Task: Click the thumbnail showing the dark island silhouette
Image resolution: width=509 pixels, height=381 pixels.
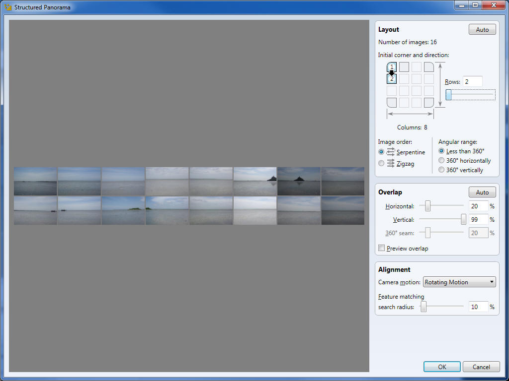Action: tap(299, 181)
